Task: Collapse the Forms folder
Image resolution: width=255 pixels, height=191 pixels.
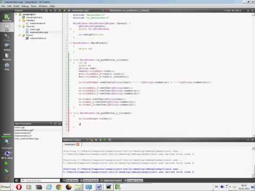Action: [x=20, y=35]
